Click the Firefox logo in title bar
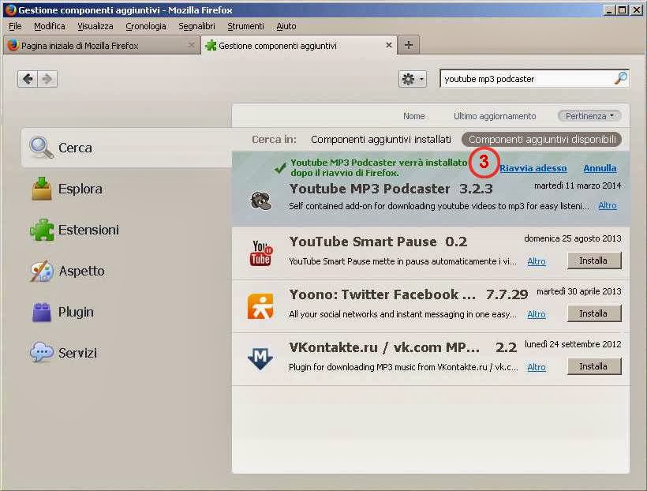647x491 pixels. [x=10, y=9]
